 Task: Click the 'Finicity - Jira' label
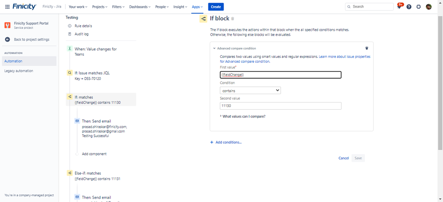point(52,7)
